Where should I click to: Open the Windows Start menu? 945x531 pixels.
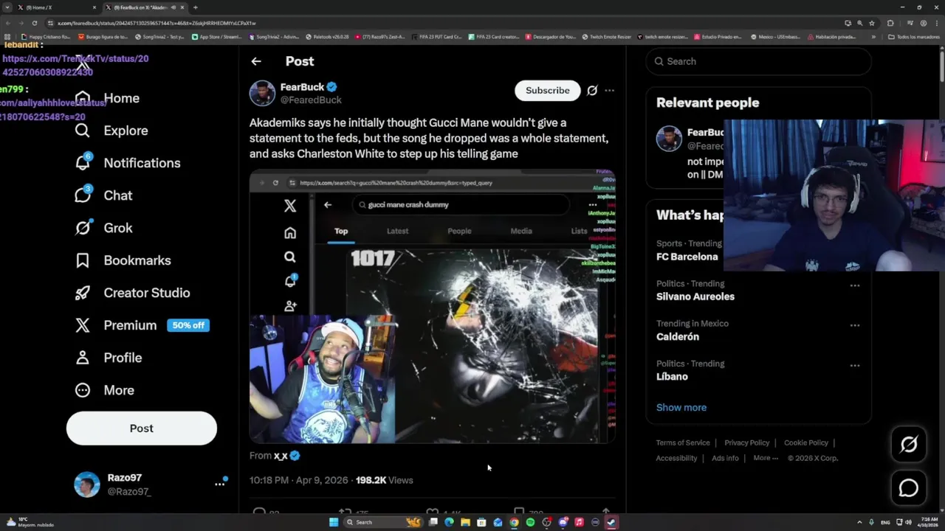tap(334, 522)
